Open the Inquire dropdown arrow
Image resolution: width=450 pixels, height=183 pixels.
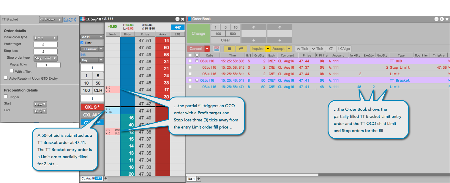tap(268, 49)
